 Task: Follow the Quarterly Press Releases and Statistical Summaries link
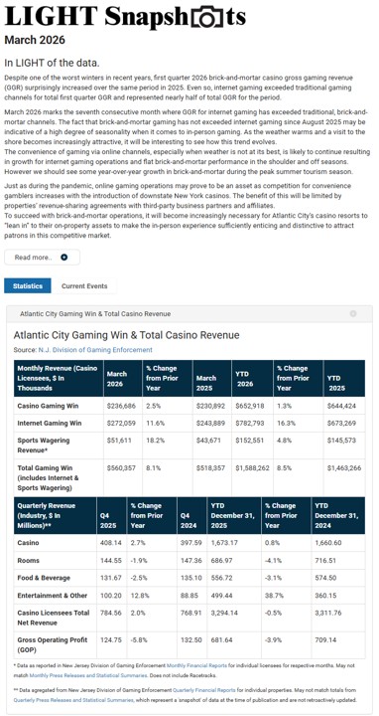coord(73,699)
